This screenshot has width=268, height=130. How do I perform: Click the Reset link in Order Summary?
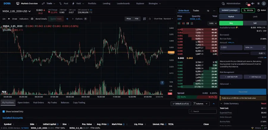click(264, 103)
